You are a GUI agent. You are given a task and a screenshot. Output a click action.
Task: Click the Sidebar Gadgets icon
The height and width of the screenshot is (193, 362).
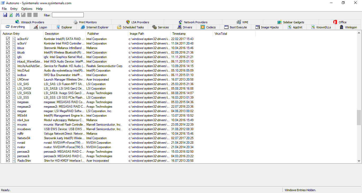pyautogui.click(x=280, y=22)
